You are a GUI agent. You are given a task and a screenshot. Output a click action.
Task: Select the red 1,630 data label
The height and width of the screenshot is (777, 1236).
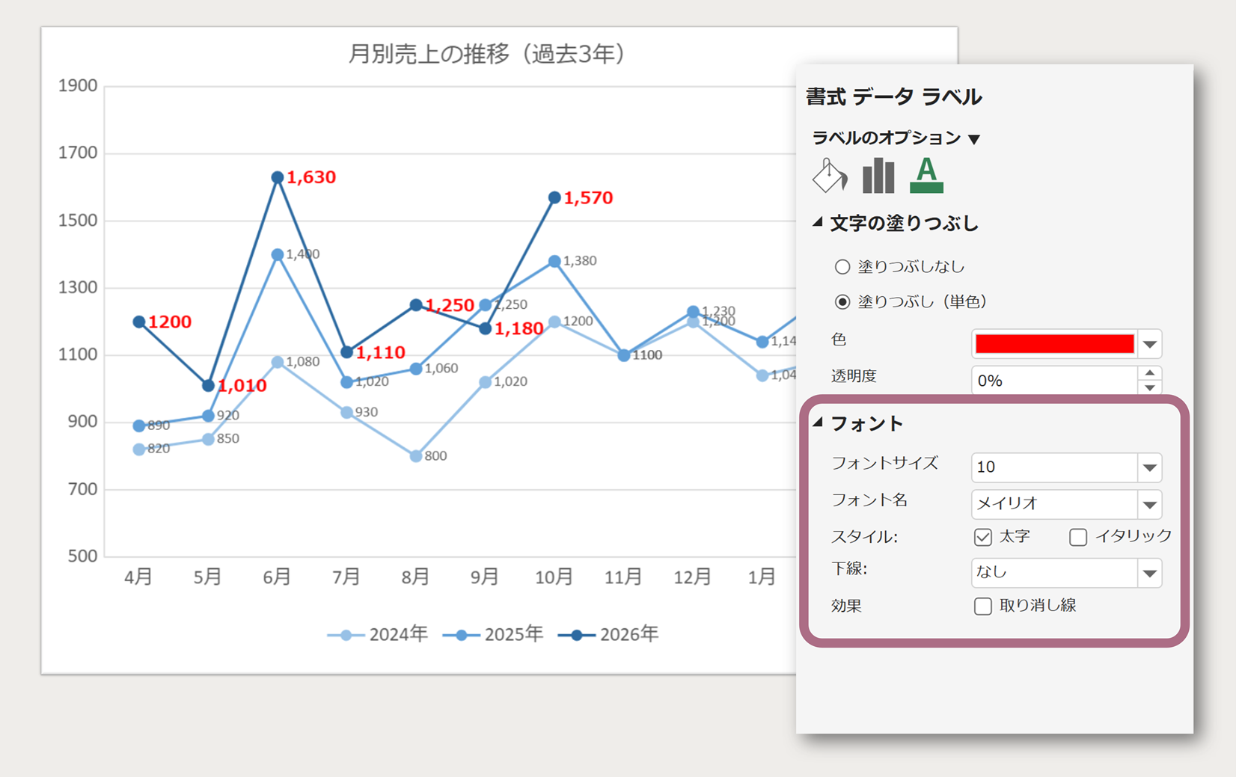pos(311,177)
